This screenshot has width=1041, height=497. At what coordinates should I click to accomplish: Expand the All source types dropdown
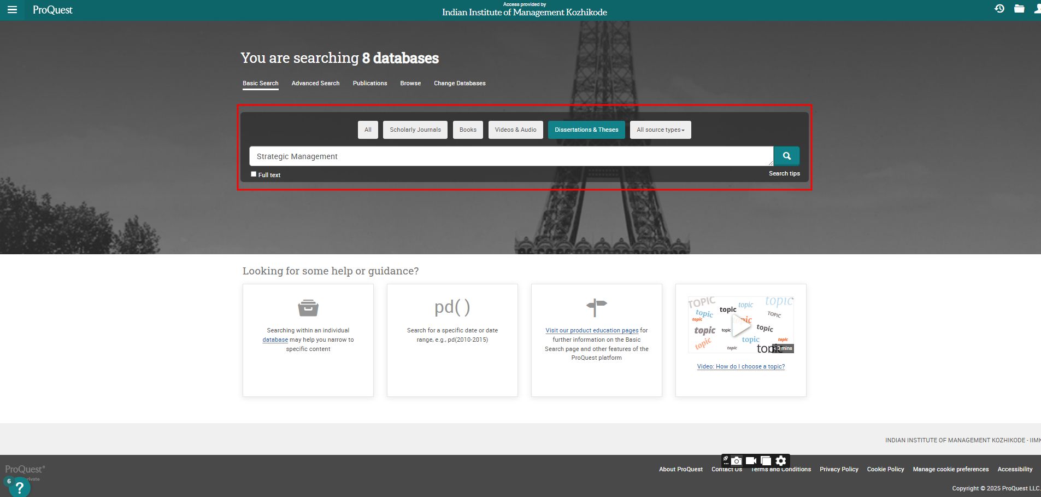pos(660,130)
